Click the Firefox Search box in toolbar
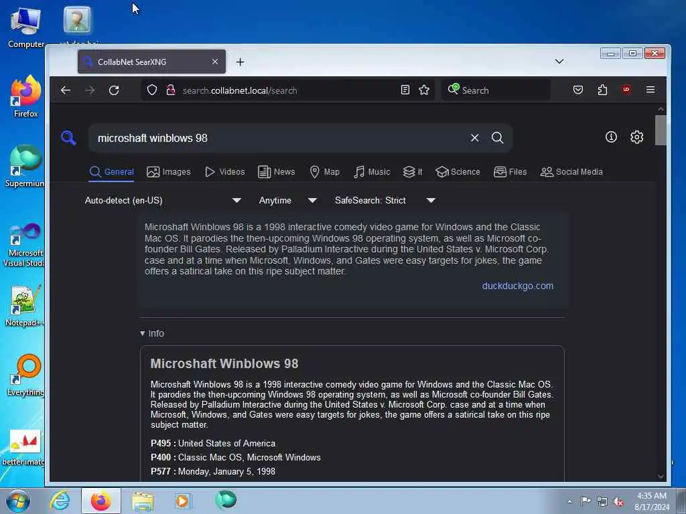 (x=496, y=90)
